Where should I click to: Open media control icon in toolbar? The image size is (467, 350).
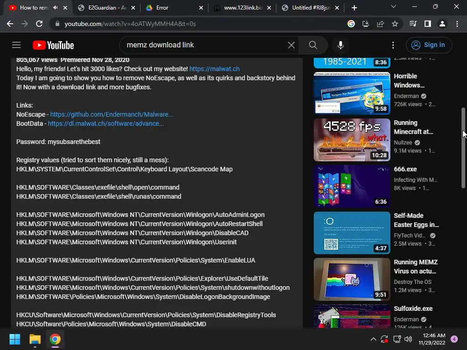pos(413,24)
